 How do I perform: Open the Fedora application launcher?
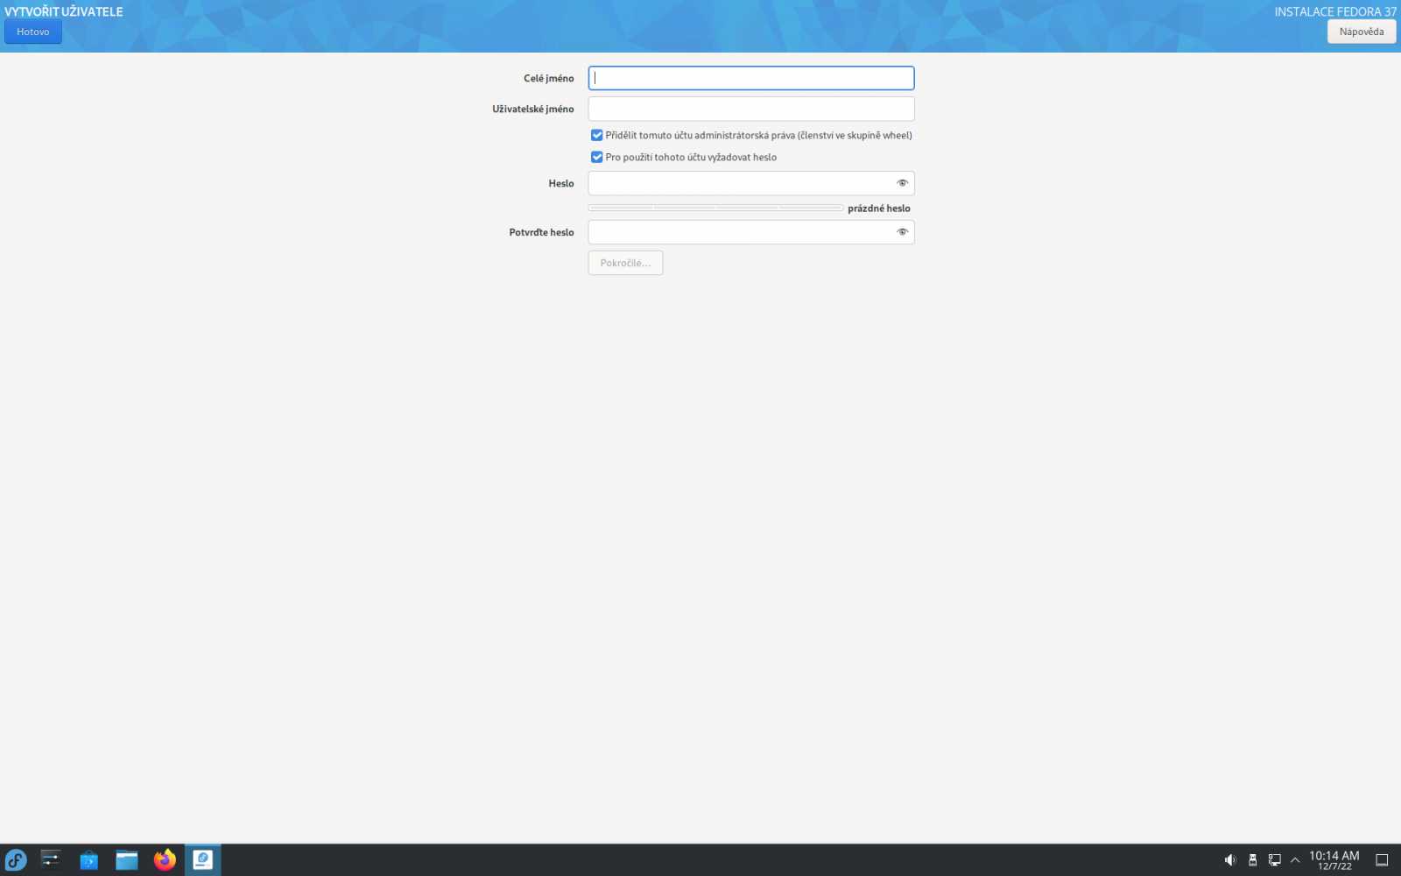(16, 859)
